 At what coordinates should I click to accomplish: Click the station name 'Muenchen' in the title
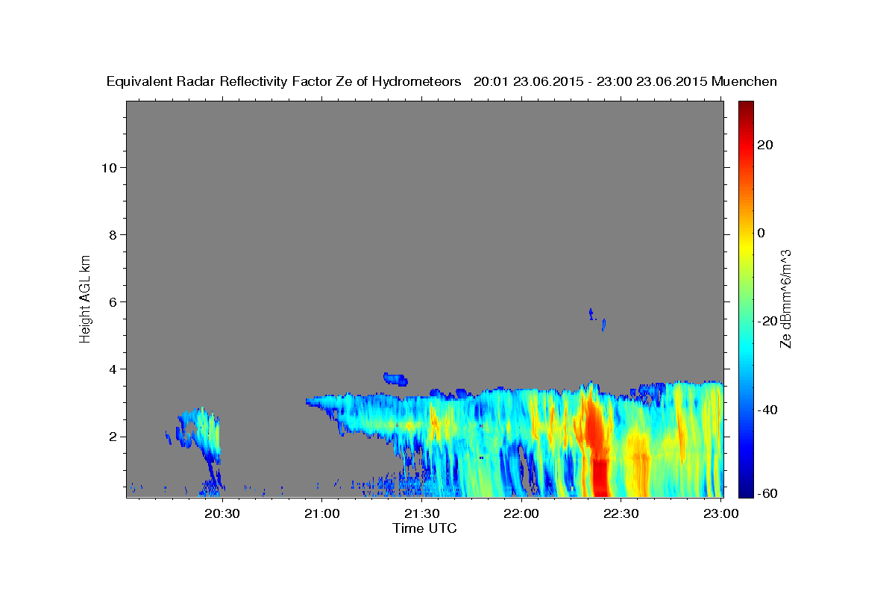[744, 81]
